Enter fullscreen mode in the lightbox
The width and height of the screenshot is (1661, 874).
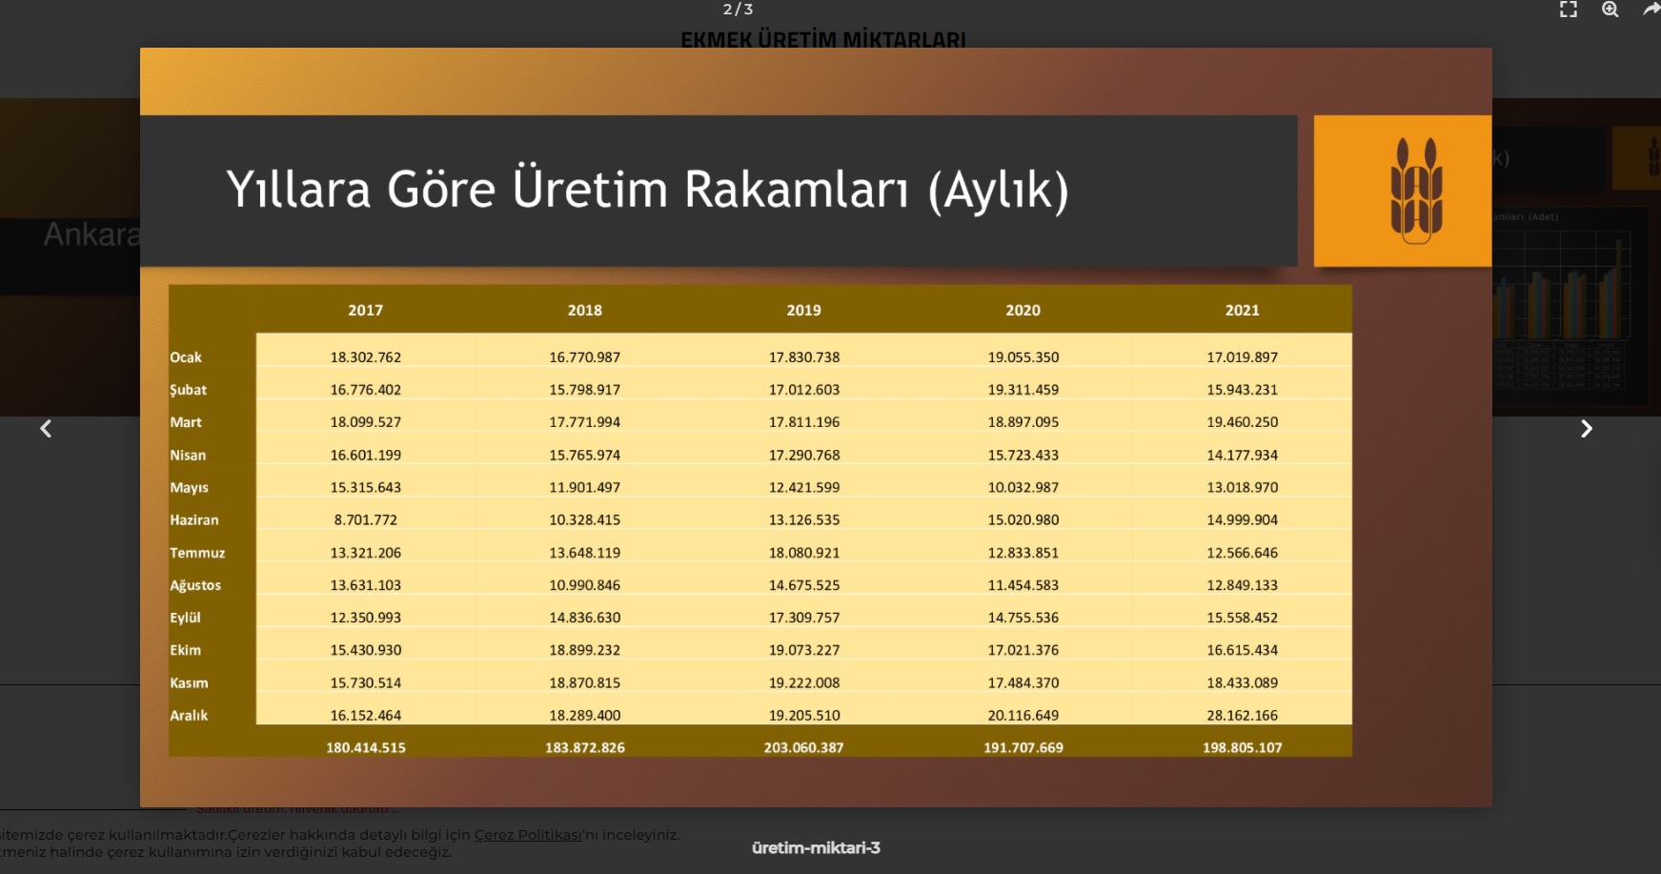[1568, 10]
